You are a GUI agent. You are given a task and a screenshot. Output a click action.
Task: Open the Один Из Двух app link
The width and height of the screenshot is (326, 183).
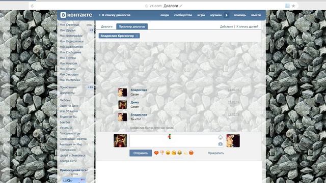69,106
